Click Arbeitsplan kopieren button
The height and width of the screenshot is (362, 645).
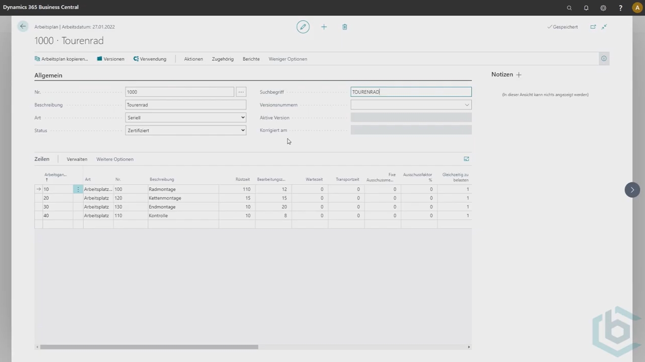tap(61, 59)
